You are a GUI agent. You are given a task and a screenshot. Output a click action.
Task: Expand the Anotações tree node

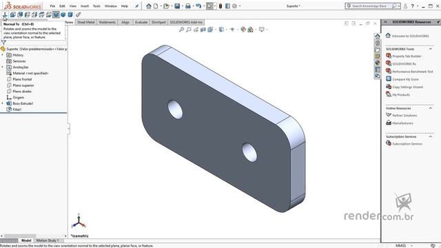tap(3, 68)
